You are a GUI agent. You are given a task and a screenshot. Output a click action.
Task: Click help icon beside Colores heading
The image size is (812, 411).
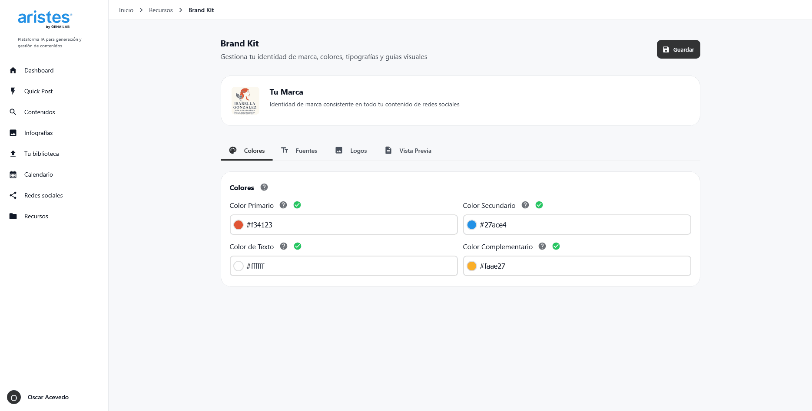click(x=264, y=187)
